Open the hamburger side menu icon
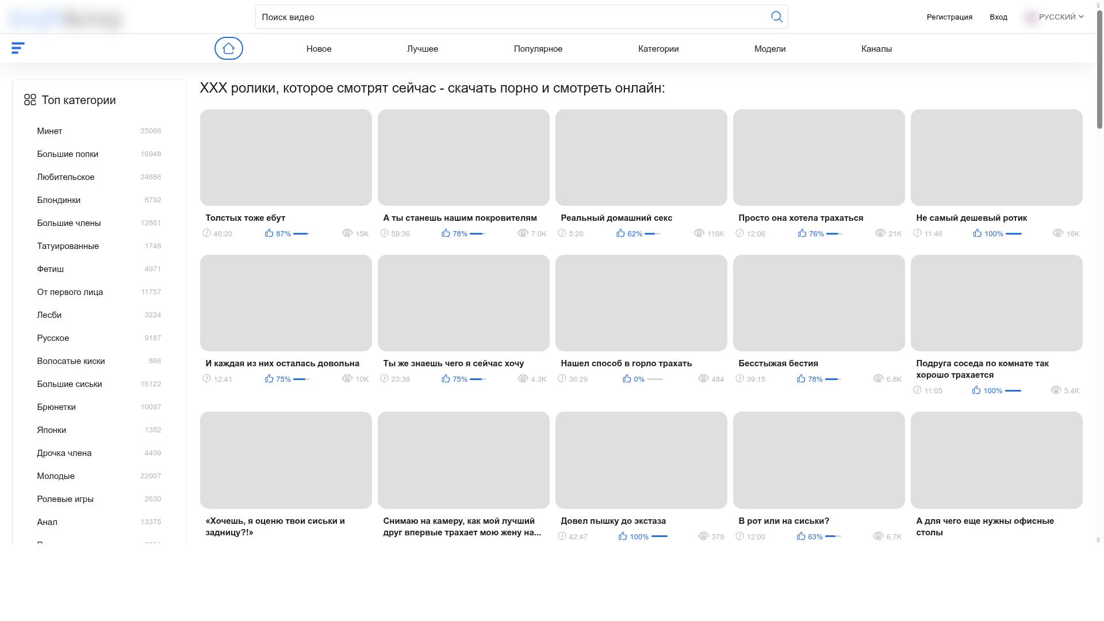1104x621 pixels. click(x=18, y=48)
